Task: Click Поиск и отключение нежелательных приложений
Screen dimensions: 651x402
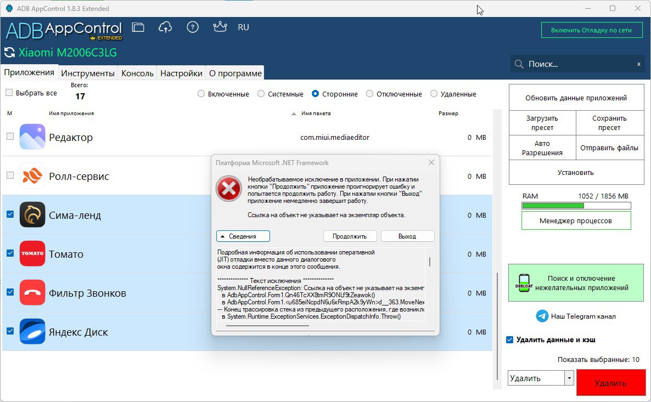Action: 576,283
